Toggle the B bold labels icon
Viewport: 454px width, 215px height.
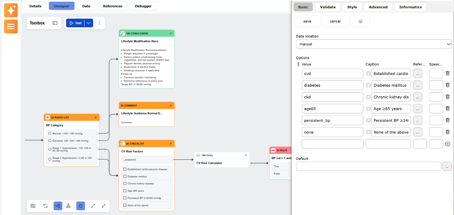point(81,206)
